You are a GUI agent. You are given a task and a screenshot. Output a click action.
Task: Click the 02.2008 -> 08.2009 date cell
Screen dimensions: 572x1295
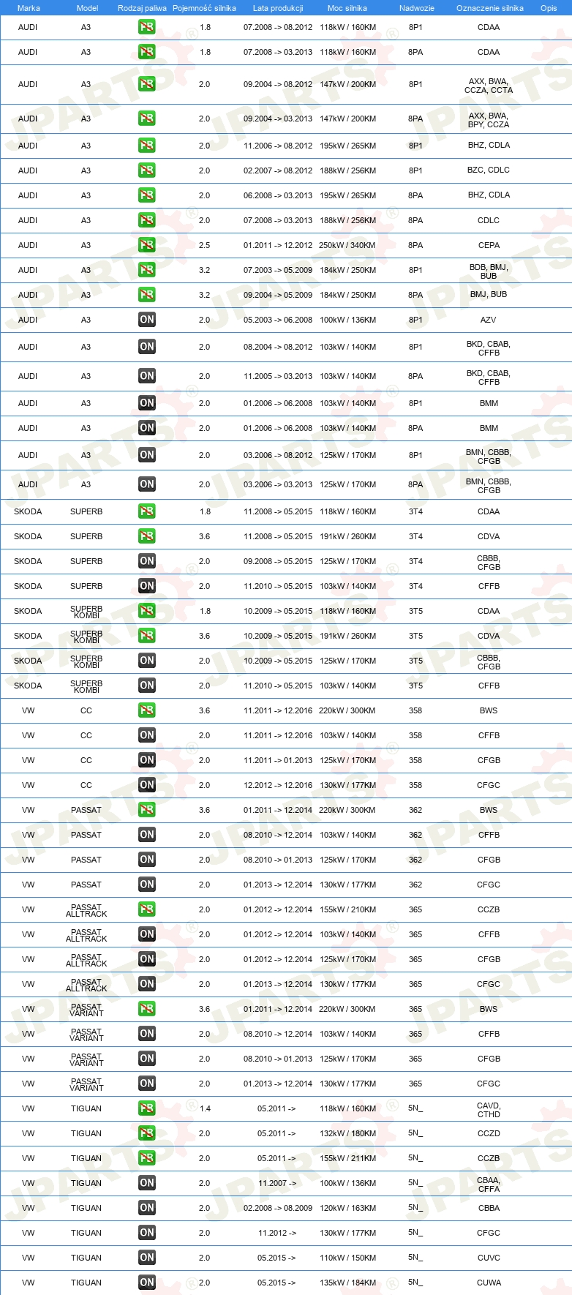(278, 1208)
